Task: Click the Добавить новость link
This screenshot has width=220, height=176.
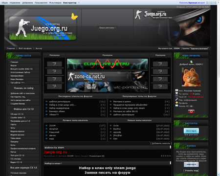Action: tap(161, 143)
